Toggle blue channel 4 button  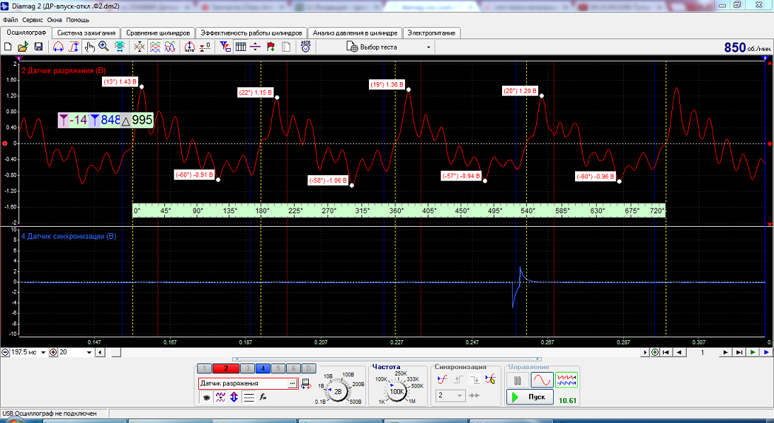click(x=263, y=368)
